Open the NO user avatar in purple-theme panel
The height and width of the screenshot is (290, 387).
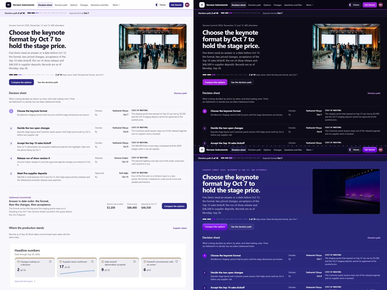(381, 150)
